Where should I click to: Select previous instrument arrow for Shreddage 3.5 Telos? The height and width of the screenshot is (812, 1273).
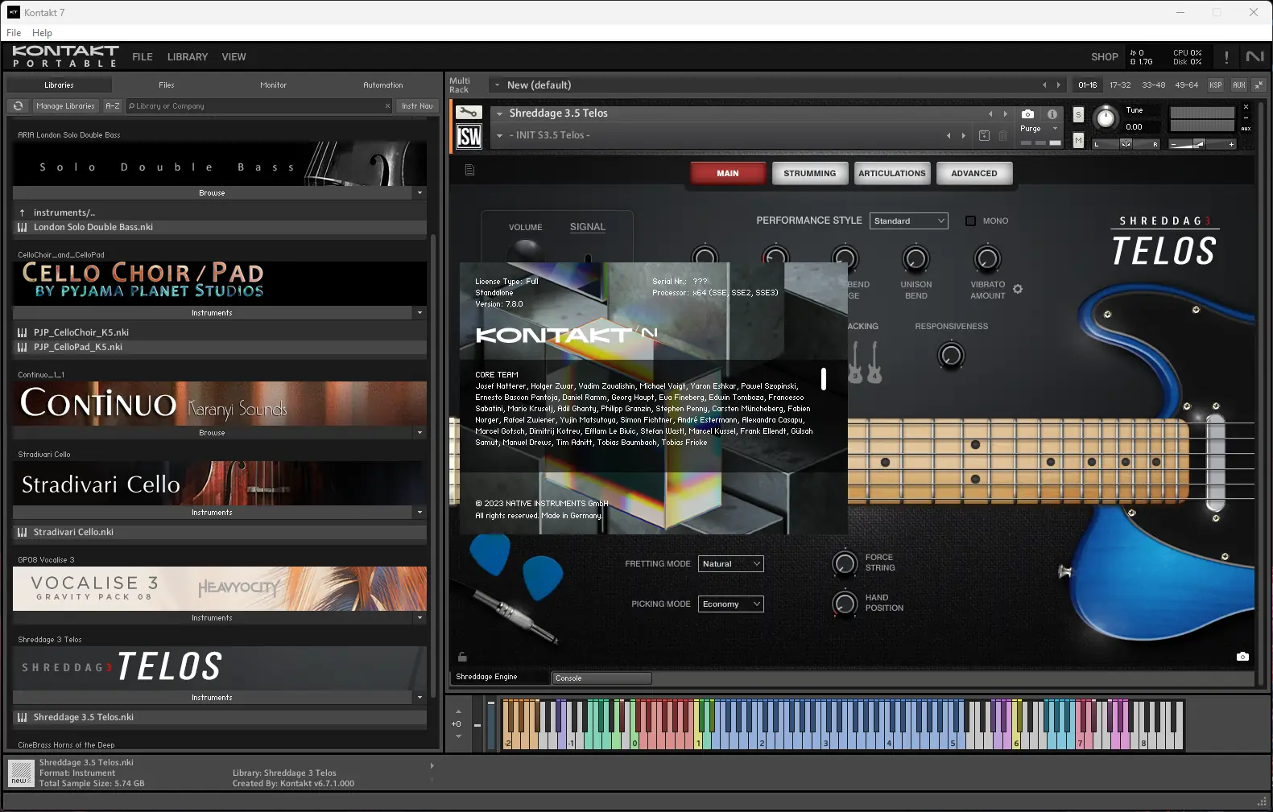click(990, 114)
